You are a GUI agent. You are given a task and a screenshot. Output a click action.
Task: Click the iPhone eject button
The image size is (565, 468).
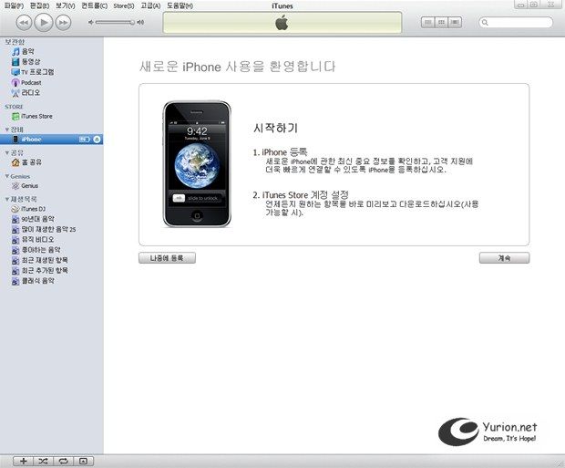tap(97, 140)
